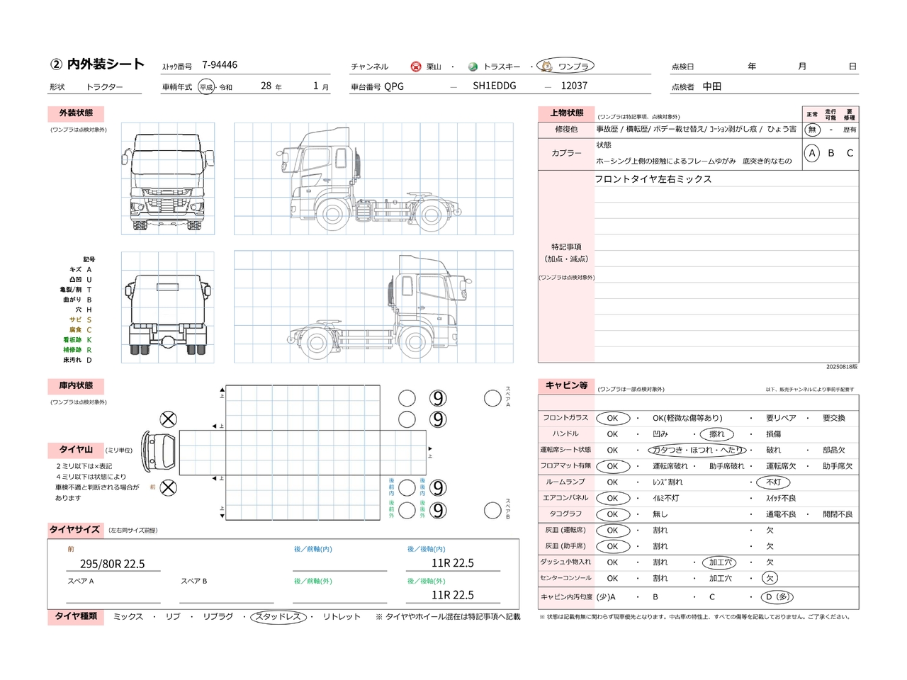Click the ワンプラ mascot logo
907x680 pixels.
coord(547,66)
